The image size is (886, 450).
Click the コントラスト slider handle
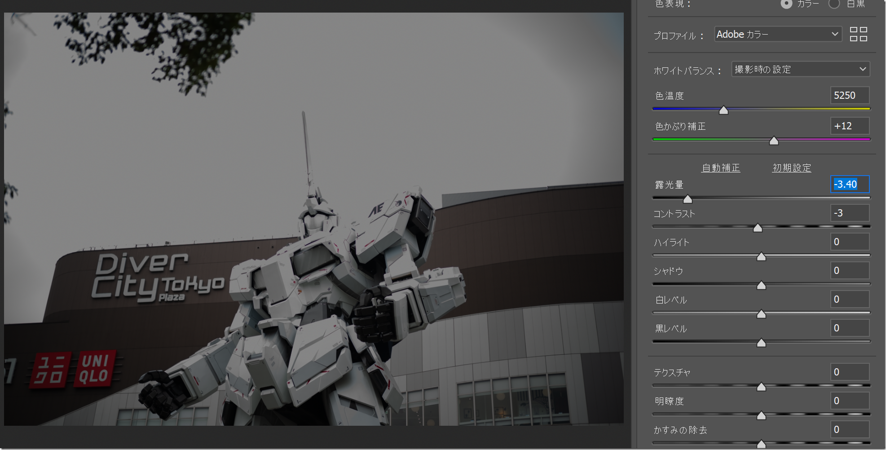(x=758, y=228)
